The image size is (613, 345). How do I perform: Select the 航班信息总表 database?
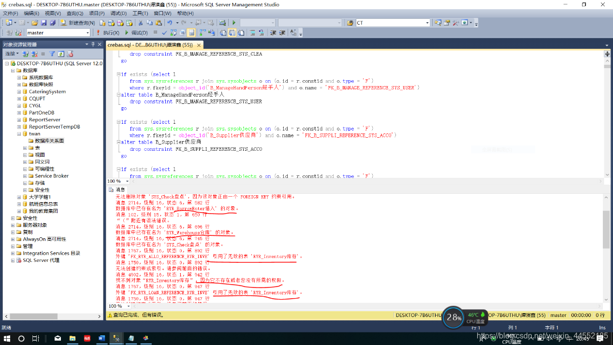pos(43,204)
